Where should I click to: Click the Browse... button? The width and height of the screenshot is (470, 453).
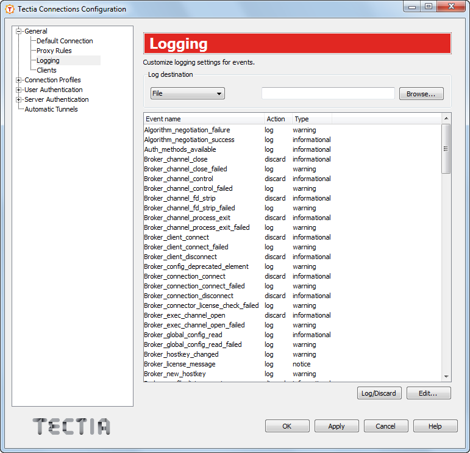421,94
